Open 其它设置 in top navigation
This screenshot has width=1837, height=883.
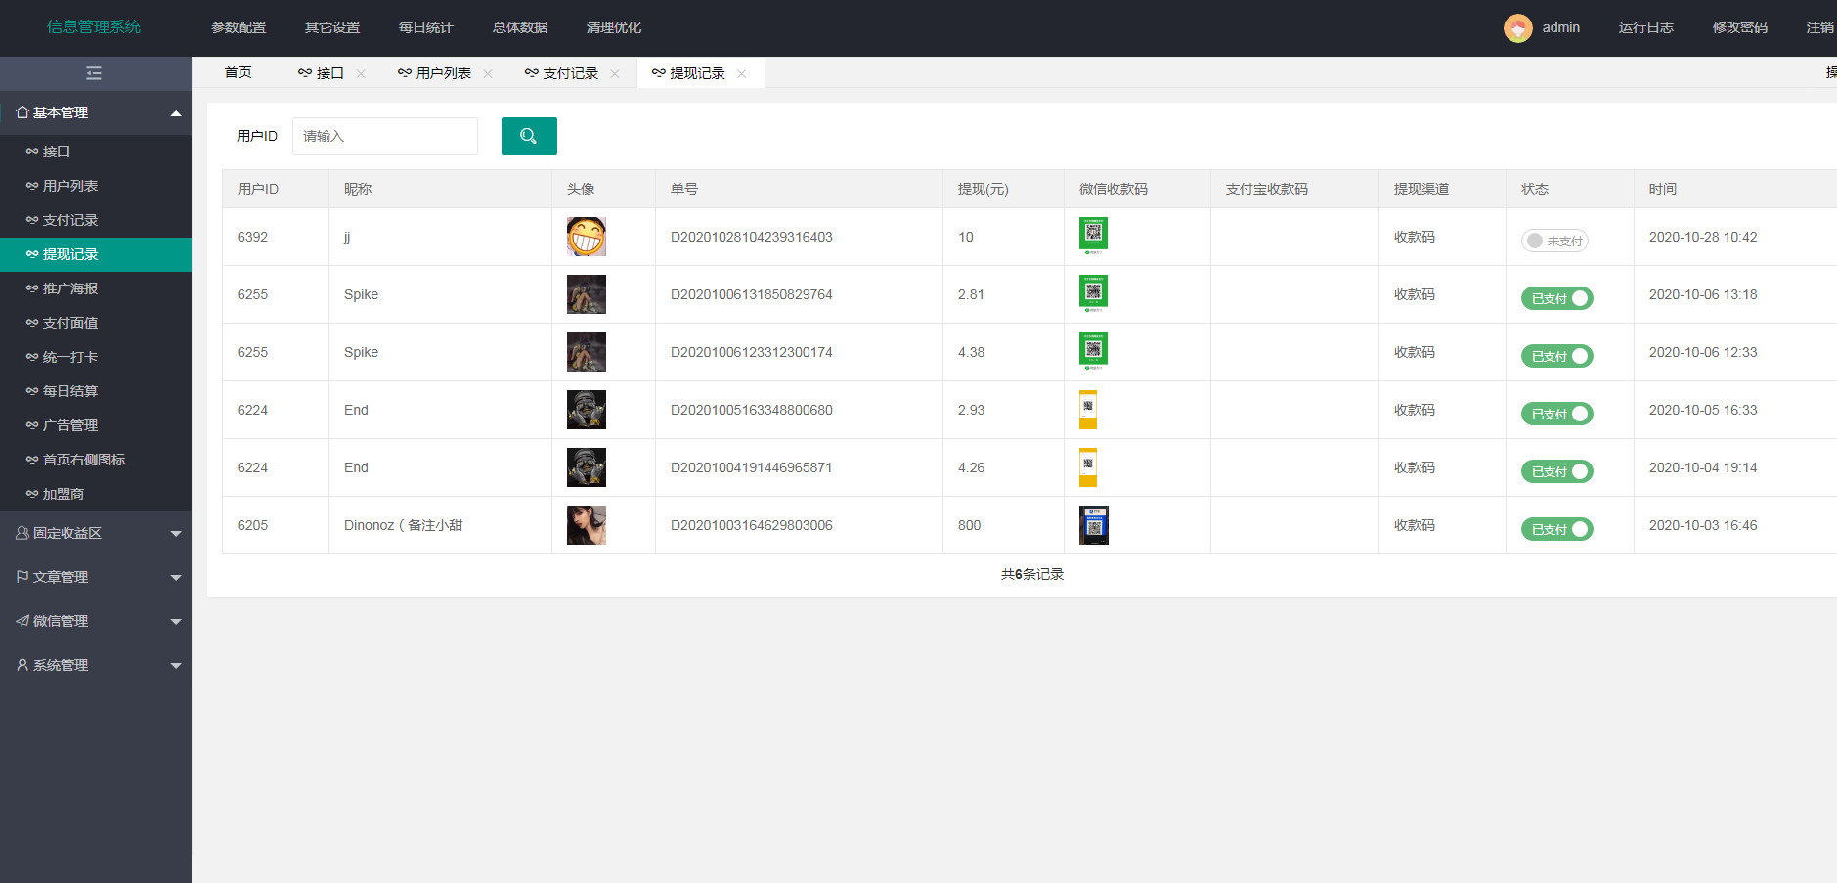(332, 27)
